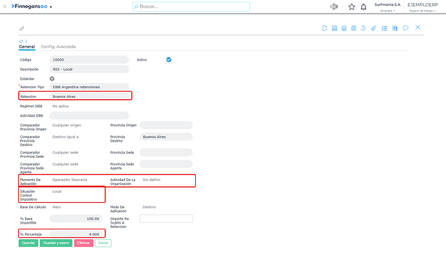Image resolution: width=446 pixels, height=259 pixels.
Task: Open Momento De Aplicación Operación Tesorería dropdown
Action: pyautogui.click(x=70, y=180)
